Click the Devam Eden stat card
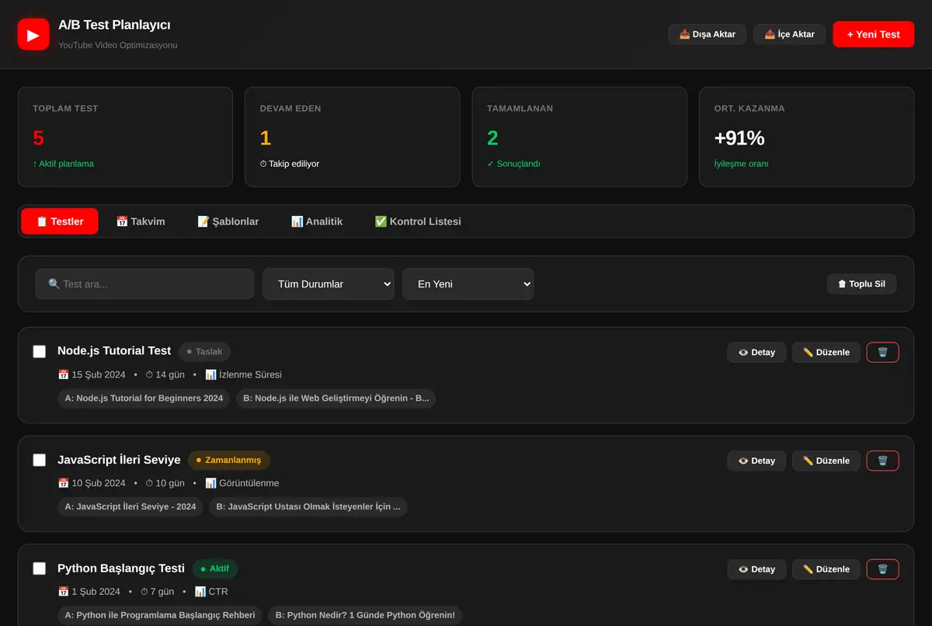 pos(353,137)
